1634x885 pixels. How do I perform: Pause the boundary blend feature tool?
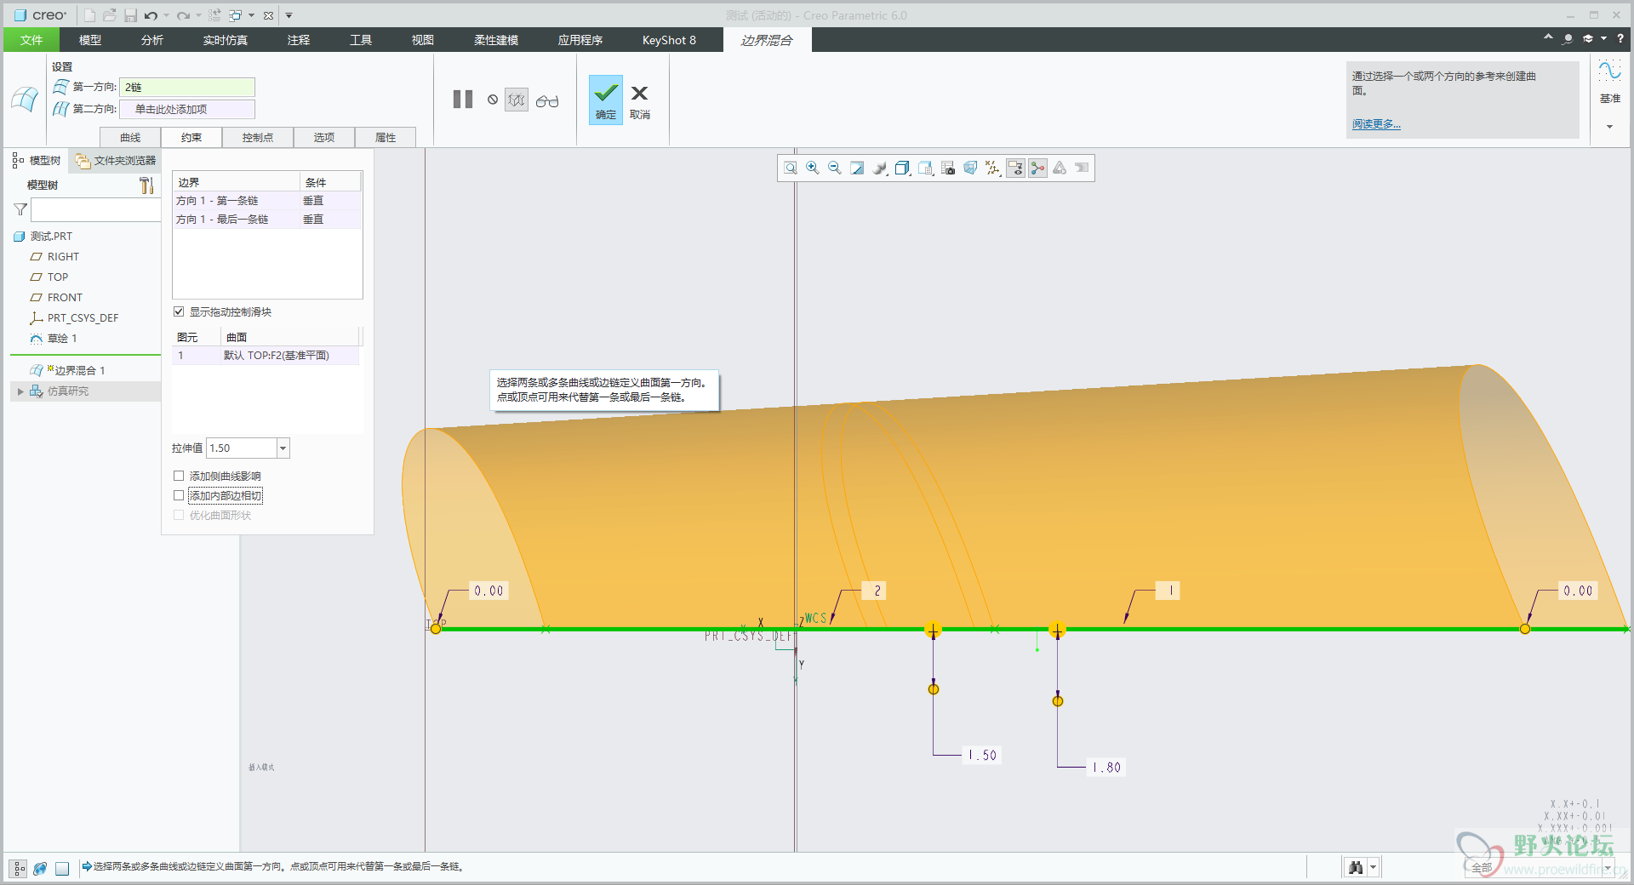[463, 100]
